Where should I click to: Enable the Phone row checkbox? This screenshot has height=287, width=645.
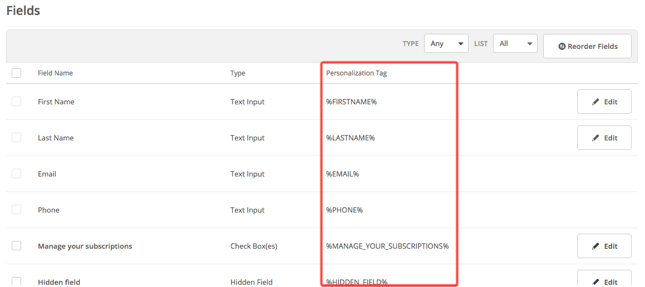pyautogui.click(x=17, y=210)
